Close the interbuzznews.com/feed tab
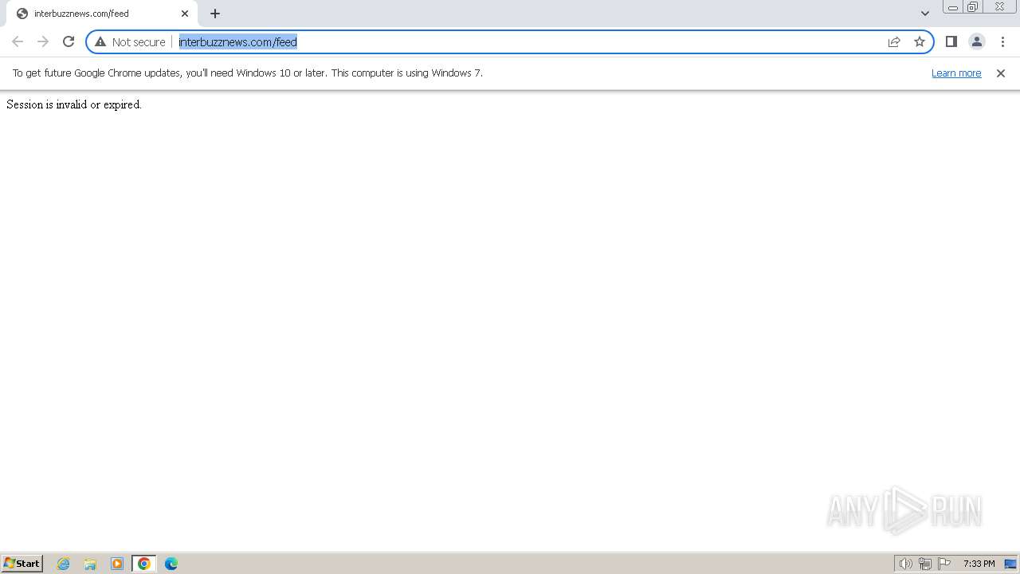Screen dimensions: 1020x574 [x=185, y=14]
